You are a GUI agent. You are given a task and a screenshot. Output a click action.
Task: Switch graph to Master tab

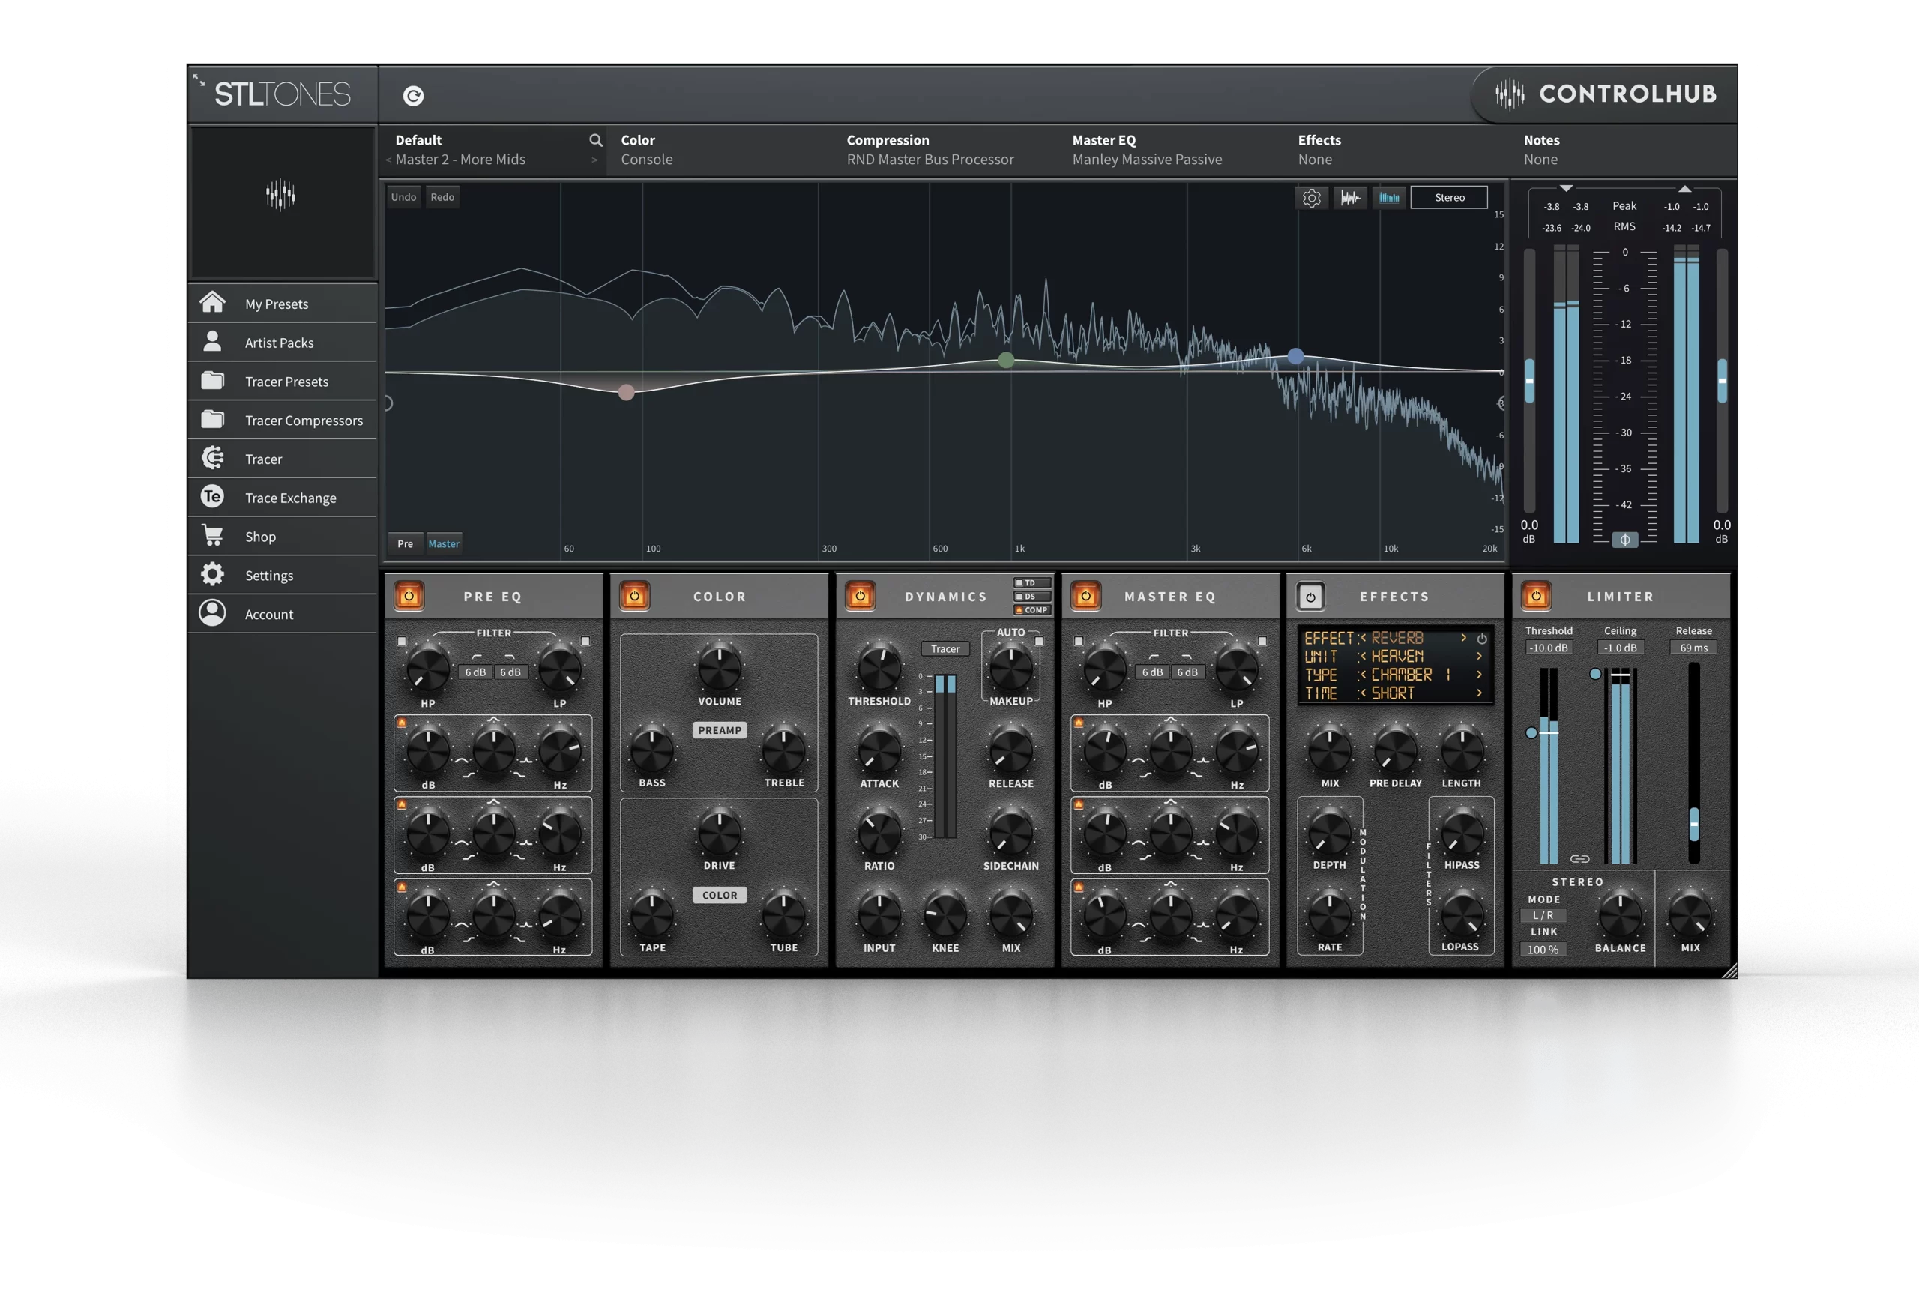[444, 543]
